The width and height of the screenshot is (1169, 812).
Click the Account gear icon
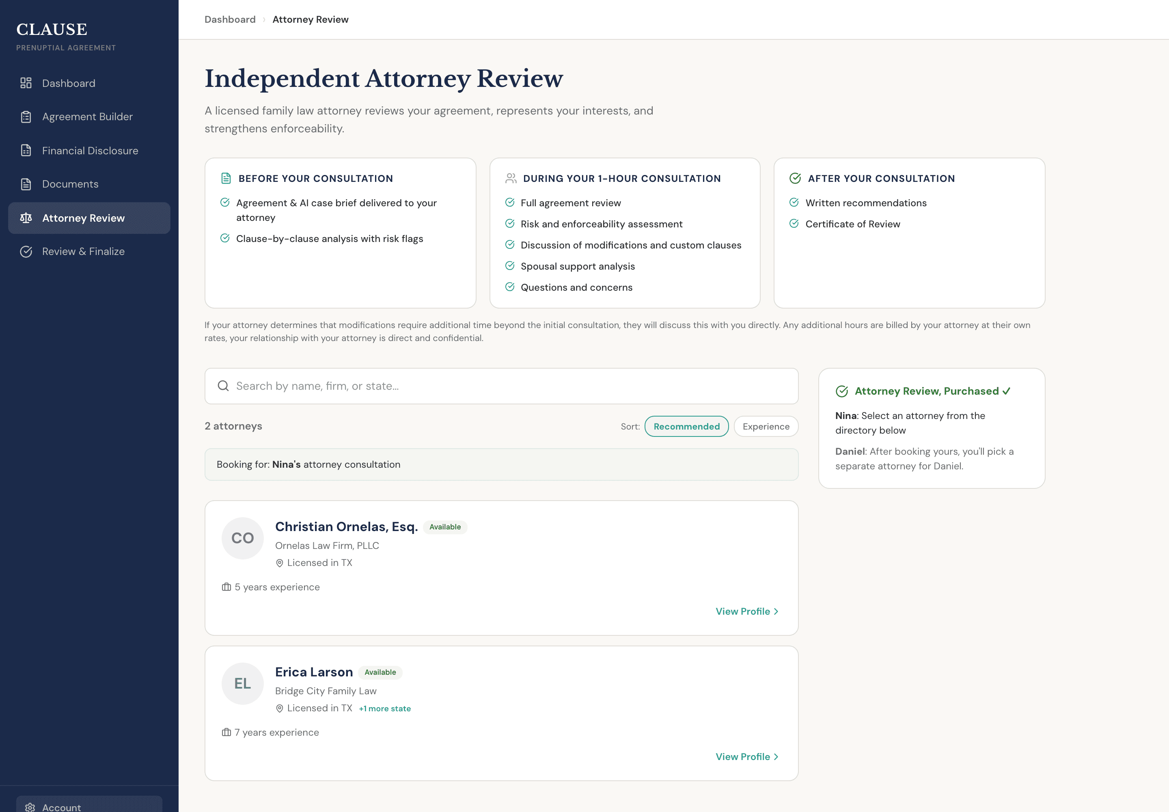click(x=30, y=807)
